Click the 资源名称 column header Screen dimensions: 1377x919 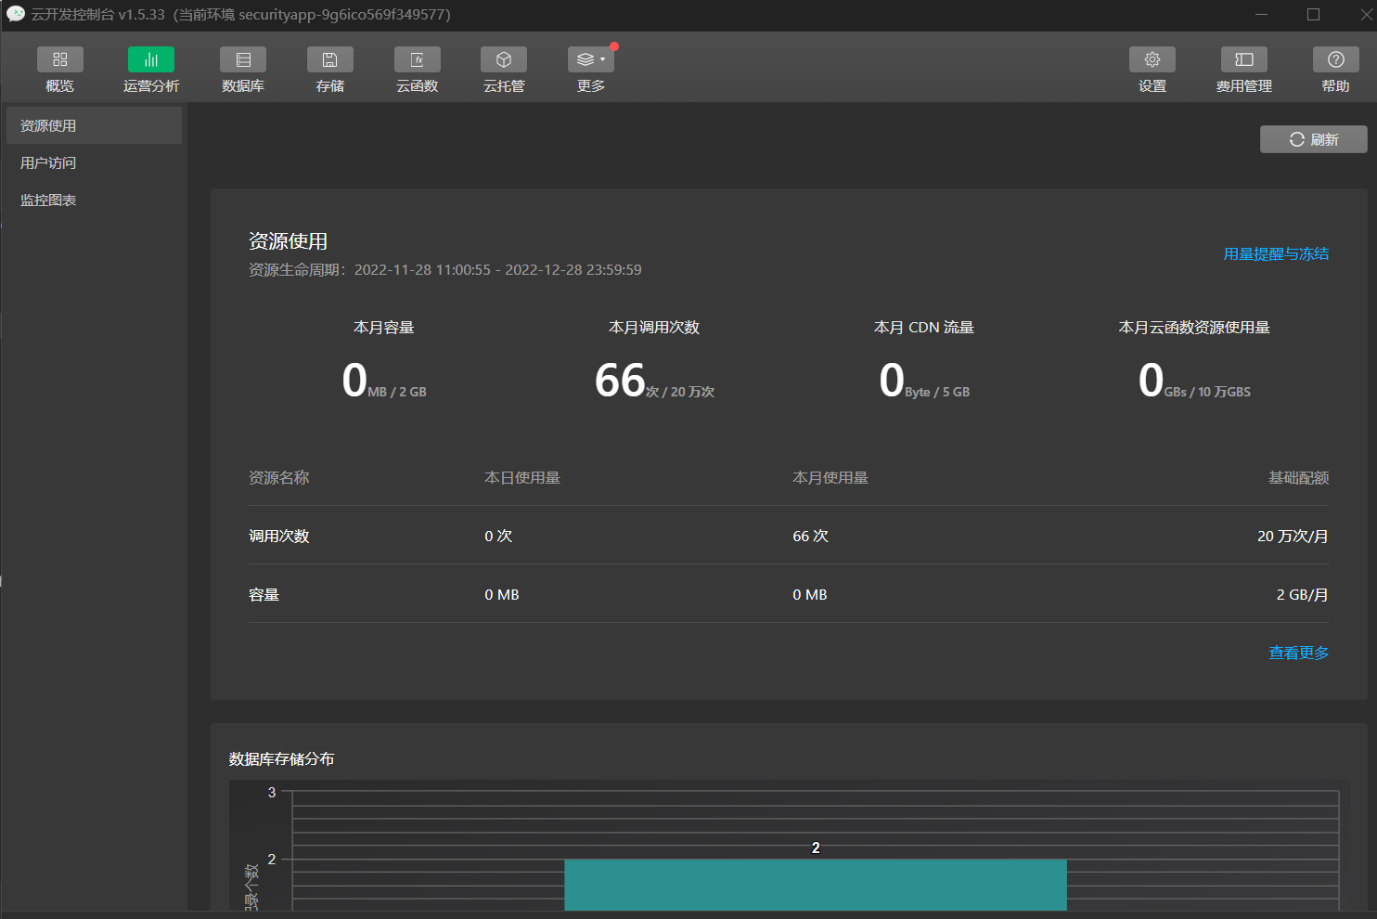(x=279, y=477)
